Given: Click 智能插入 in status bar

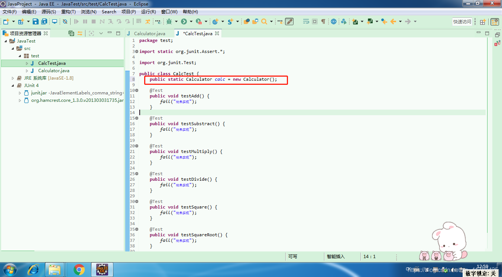Looking at the screenshot, I should pos(336,256).
